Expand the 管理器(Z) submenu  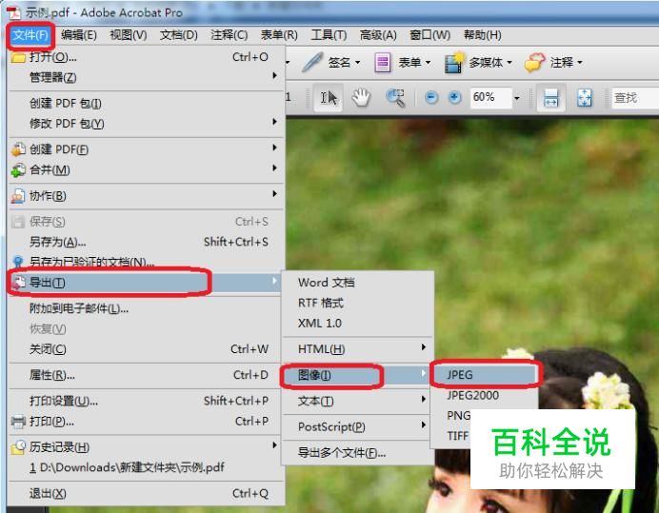(145, 77)
